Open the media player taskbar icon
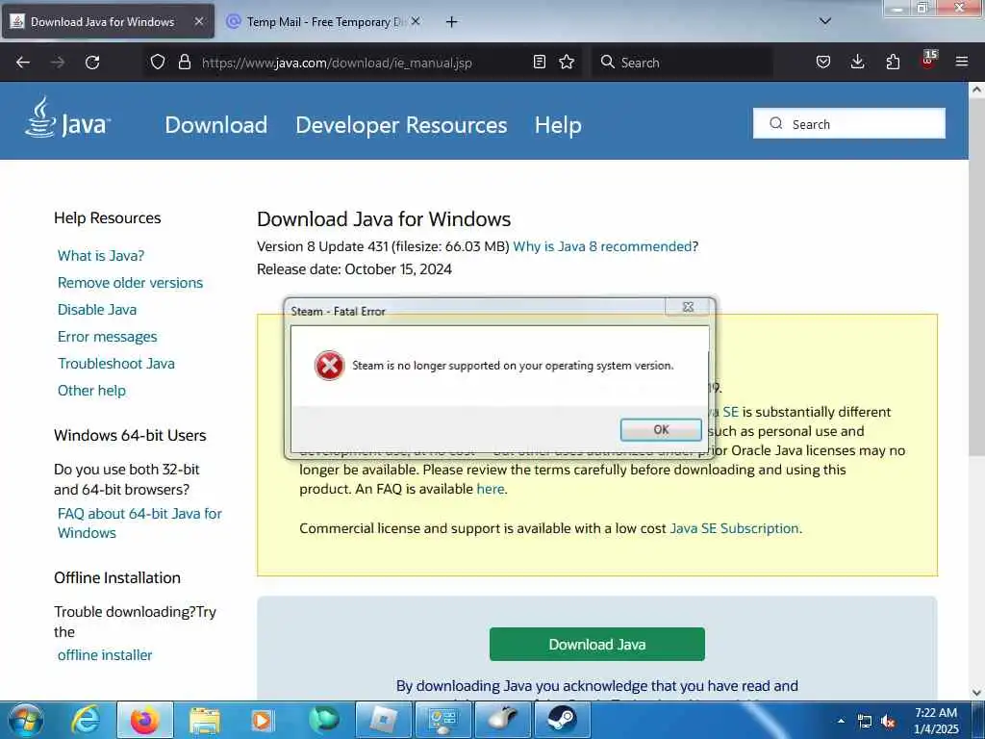The image size is (985, 739). click(x=262, y=720)
